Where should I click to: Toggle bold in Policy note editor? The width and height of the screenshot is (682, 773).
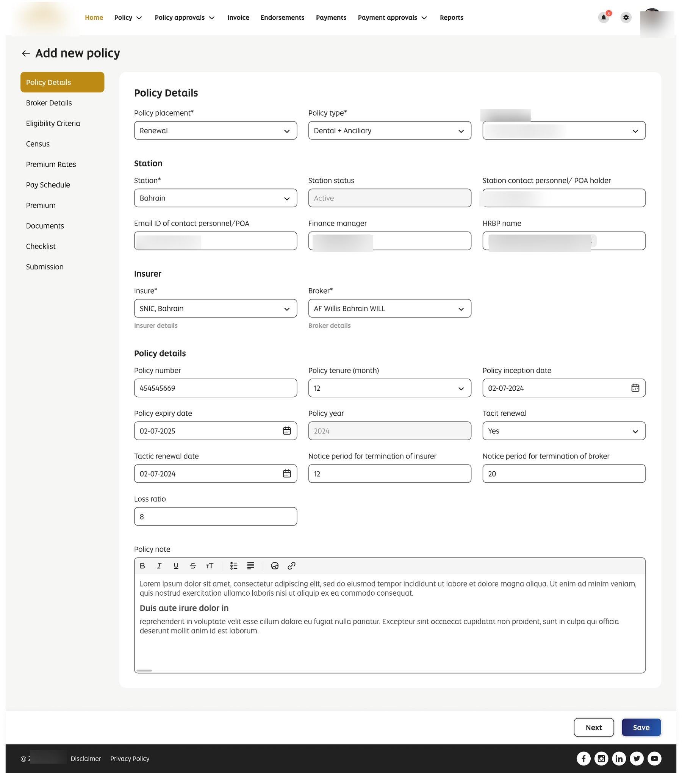142,566
